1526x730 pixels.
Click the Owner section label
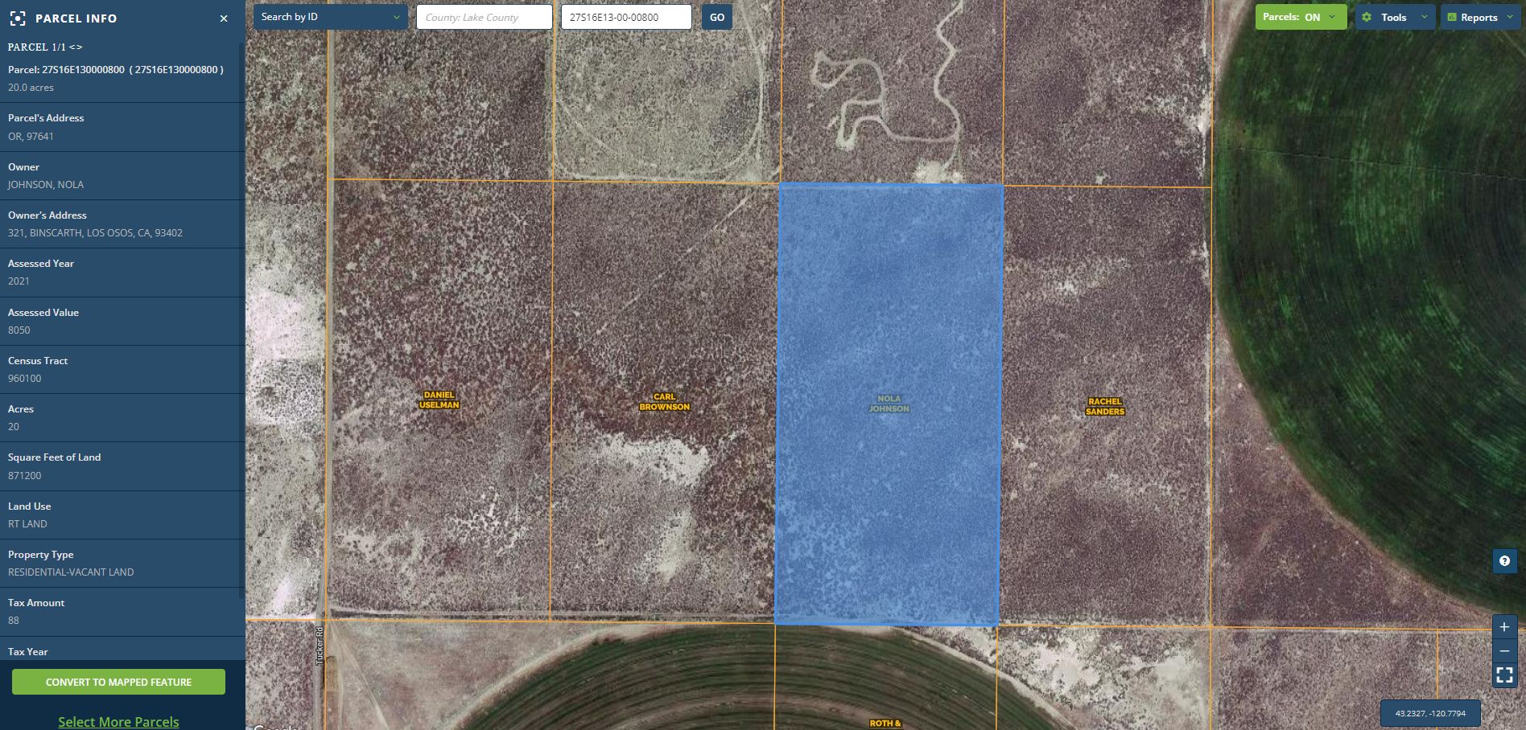tap(23, 166)
